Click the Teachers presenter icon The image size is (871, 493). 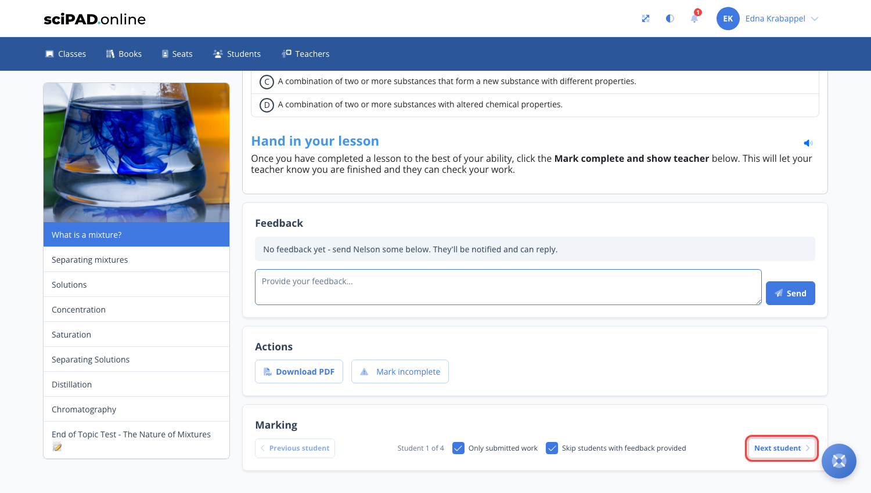[286, 54]
